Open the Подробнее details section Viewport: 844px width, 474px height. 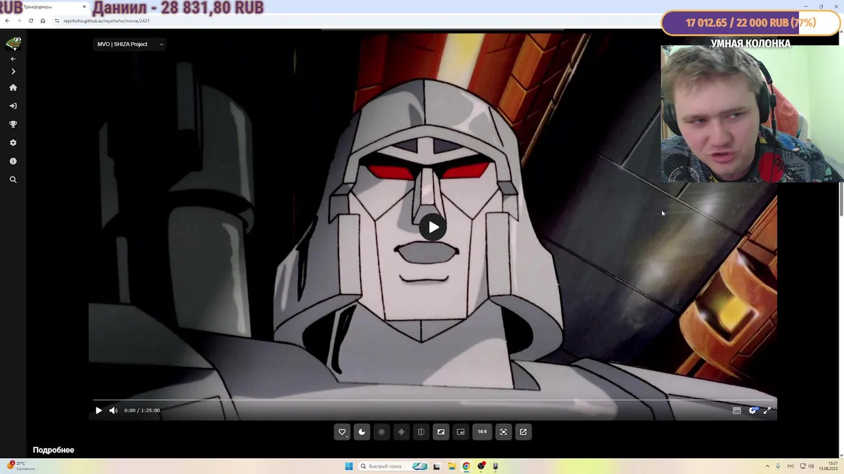(53, 450)
